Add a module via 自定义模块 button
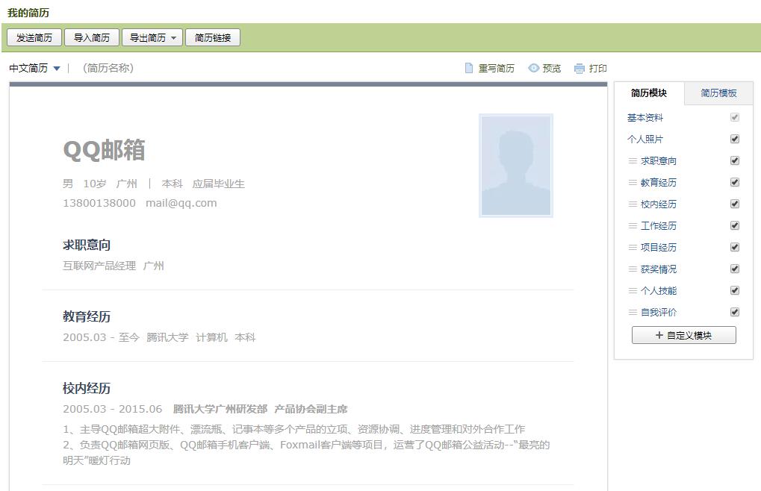761x491 pixels. pos(683,335)
